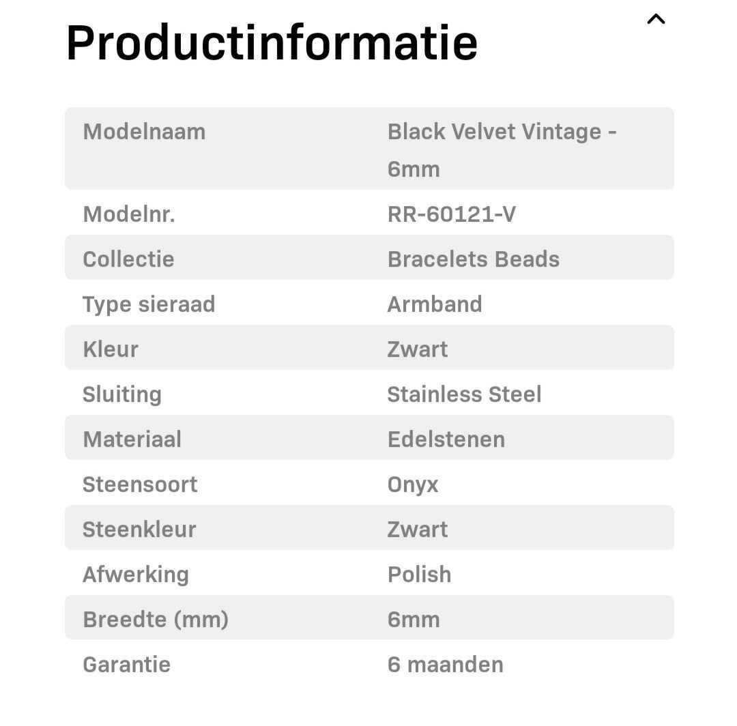
Task: Select the Bracelets Beads collection value
Action: (473, 259)
